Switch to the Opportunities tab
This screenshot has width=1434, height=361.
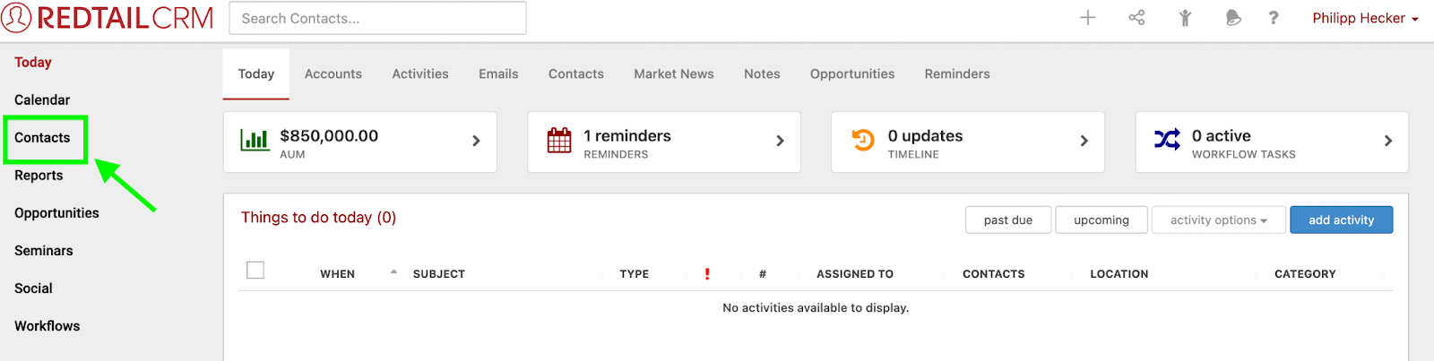(x=852, y=74)
